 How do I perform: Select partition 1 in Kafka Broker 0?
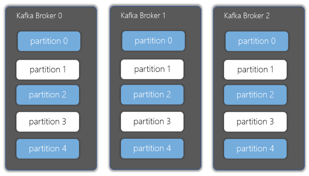tap(48, 70)
